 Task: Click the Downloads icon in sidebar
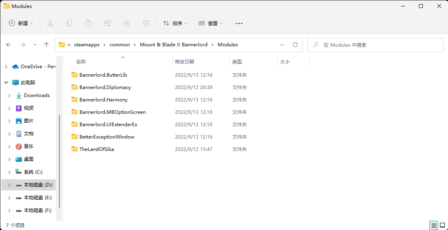pyautogui.click(x=19, y=95)
